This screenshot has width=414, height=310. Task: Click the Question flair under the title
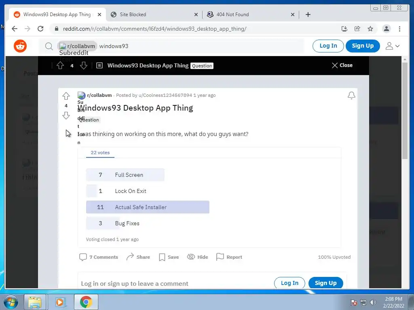pos(89,120)
